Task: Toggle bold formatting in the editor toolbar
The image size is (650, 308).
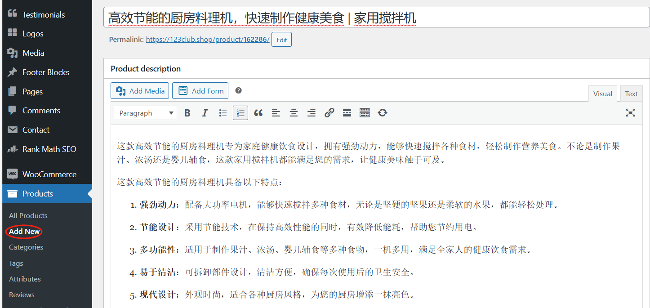Action: click(x=187, y=113)
